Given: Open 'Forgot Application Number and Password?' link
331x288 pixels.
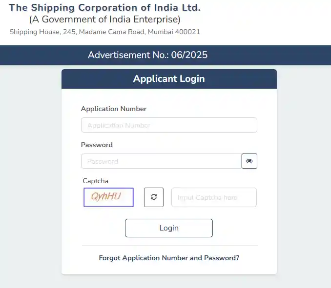Looking at the screenshot, I should (x=169, y=258).
